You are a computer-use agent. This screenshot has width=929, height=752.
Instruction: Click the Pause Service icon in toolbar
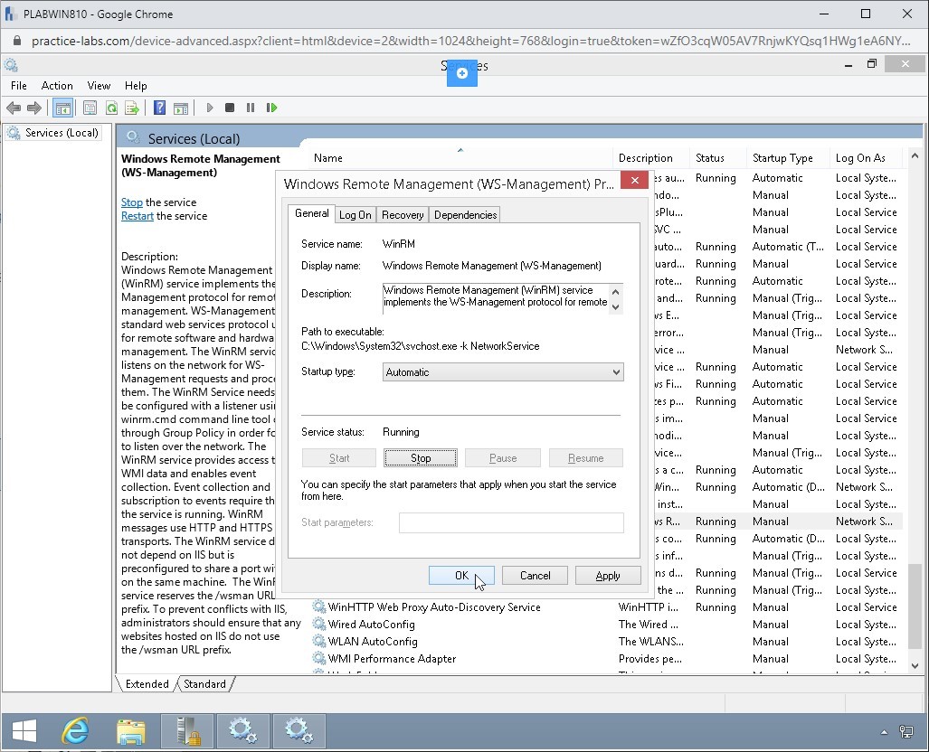[251, 108]
